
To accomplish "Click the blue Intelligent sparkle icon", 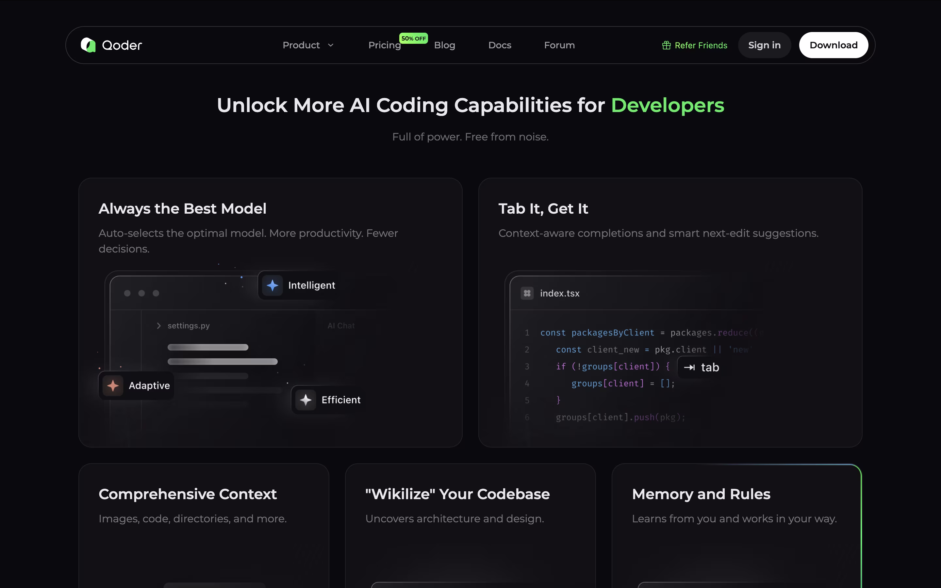I will point(272,286).
